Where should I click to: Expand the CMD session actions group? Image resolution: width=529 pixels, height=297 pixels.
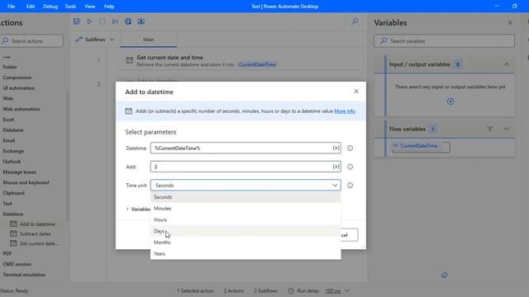(17, 264)
